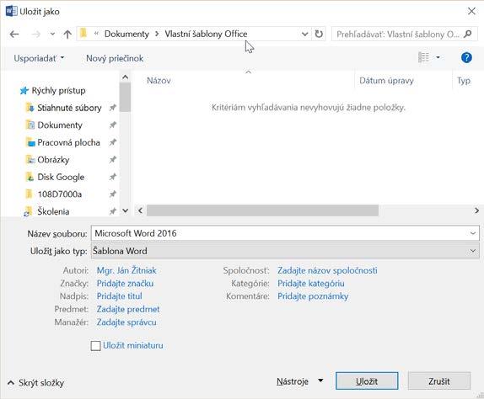Select Dokumenty in the address path
This screenshot has width=484, height=399.
click(x=126, y=34)
